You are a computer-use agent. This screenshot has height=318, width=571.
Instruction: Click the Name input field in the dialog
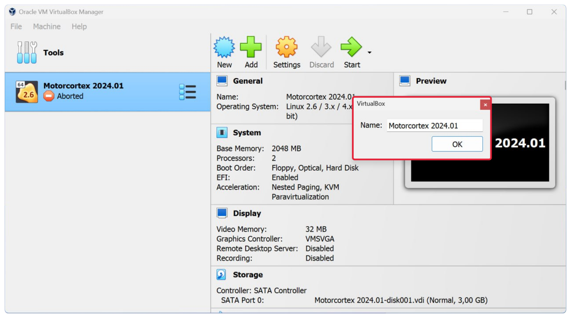coord(435,126)
